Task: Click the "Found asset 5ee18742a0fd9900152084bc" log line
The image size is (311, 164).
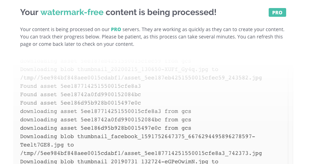Action: (x=80, y=94)
